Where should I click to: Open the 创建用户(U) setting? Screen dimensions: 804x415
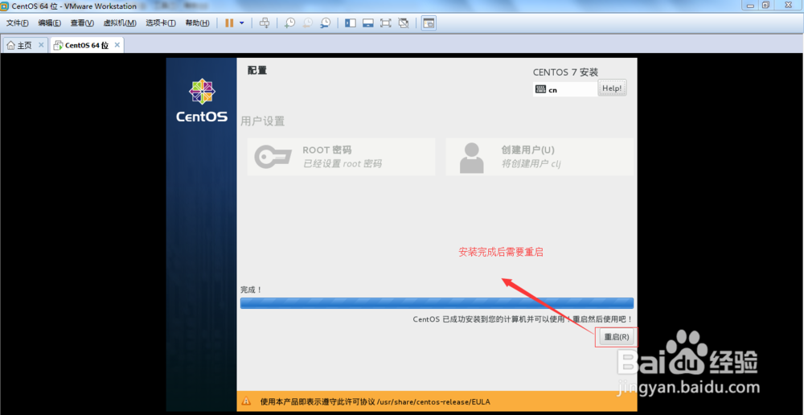(x=539, y=157)
